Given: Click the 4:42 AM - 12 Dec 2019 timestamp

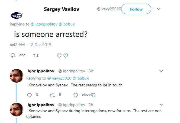Looking at the screenshot, I should [30, 45].
